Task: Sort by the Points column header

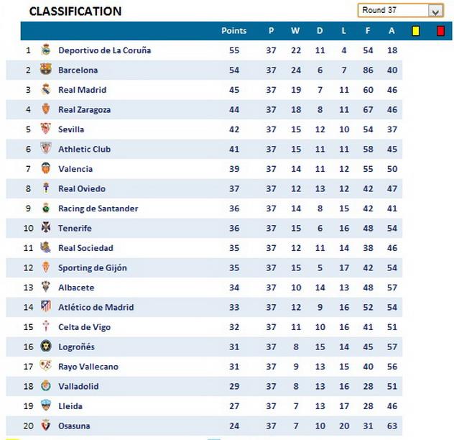Action: [233, 31]
